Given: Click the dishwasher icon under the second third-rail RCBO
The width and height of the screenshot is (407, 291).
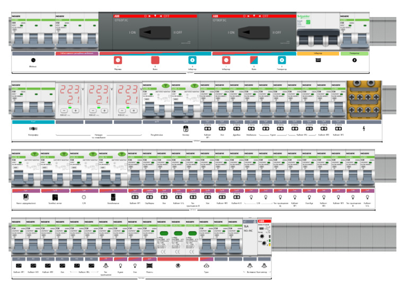Looking at the screenshot, I should coord(55,197).
